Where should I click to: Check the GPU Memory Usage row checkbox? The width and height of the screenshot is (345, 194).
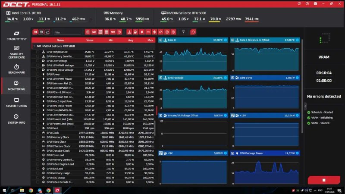click(x=38, y=173)
